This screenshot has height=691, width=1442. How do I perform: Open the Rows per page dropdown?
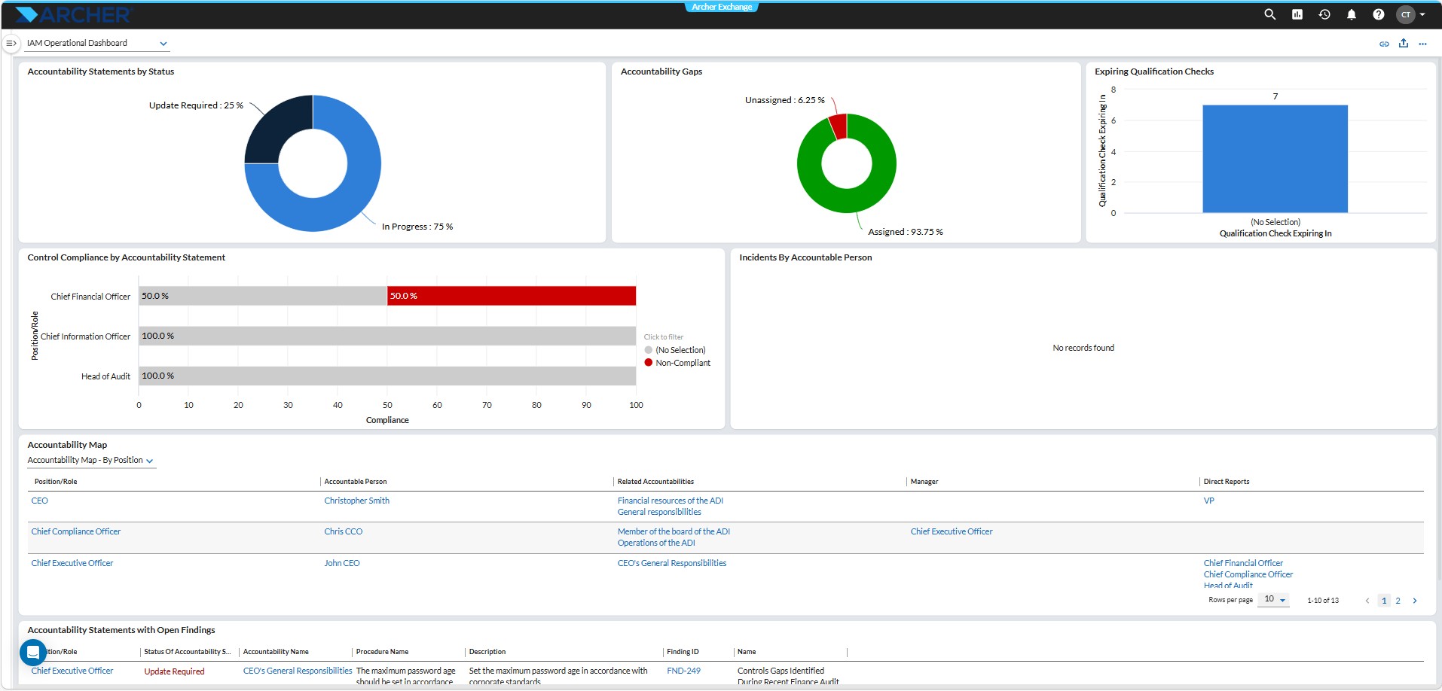coord(1274,599)
